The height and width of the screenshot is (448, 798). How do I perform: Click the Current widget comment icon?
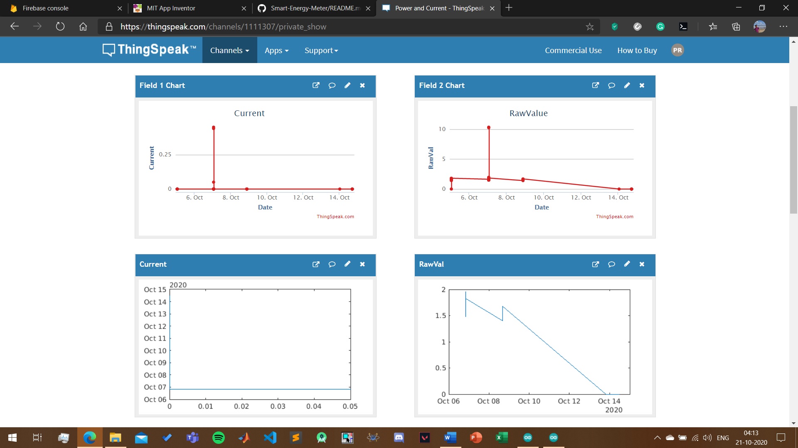tap(332, 264)
